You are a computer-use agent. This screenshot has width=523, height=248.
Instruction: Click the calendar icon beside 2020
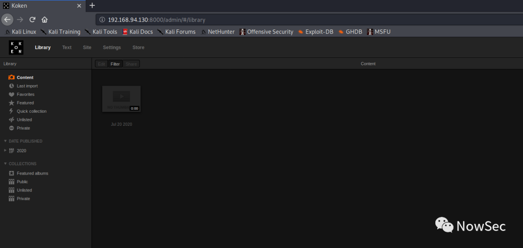[x=11, y=150]
